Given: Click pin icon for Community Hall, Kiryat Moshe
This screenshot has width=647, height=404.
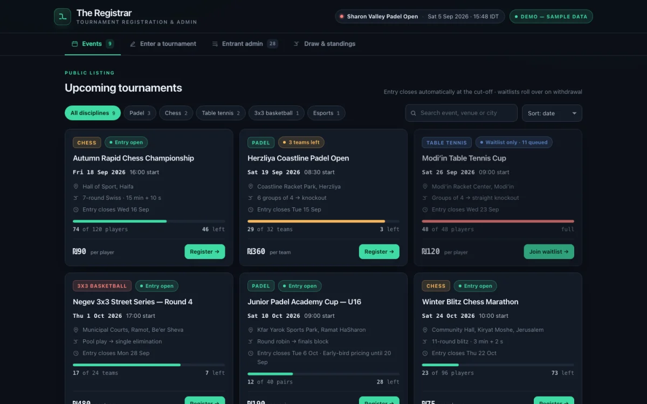Looking at the screenshot, I should [x=425, y=330].
